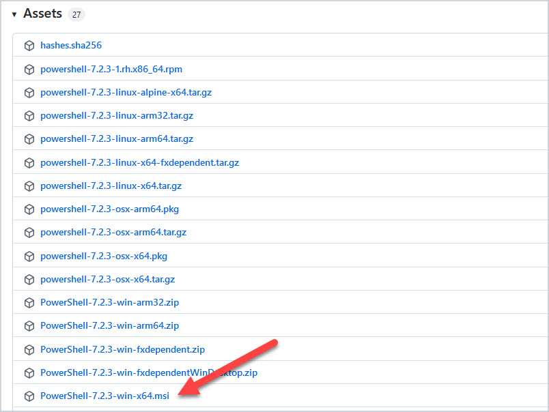
Task: Collapse the Assets section triangle
Action: pyautogui.click(x=14, y=14)
